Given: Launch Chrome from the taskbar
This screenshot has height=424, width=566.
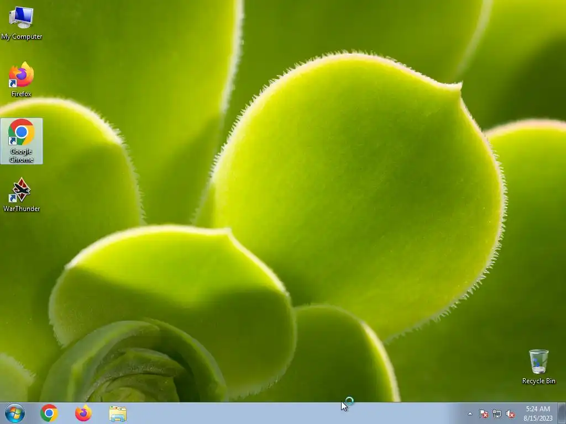Looking at the screenshot, I should (x=49, y=413).
